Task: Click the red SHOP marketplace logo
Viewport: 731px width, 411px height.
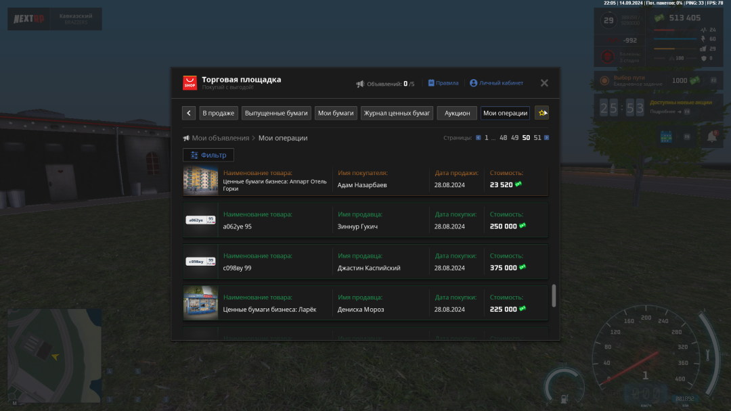Action: (x=190, y=83)
